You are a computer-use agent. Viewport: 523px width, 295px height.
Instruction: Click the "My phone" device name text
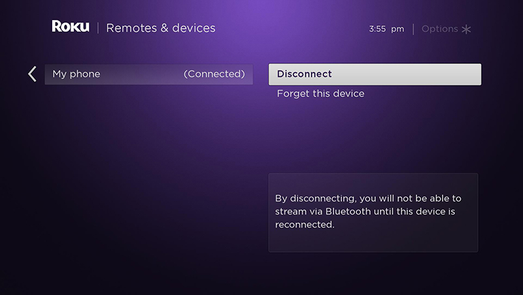point(76,74)
